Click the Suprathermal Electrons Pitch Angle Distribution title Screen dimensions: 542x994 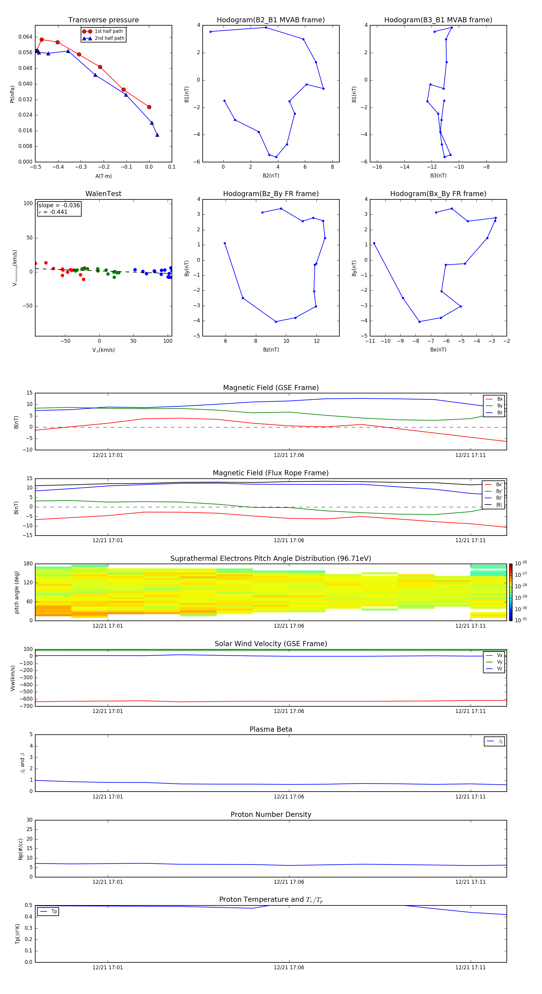(x=271, y=559)
